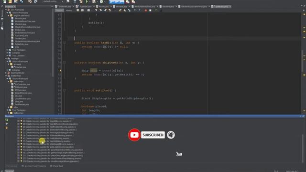The image size is (306, 172).
Task: Tick the checkbox for the clearMessage missing javadoc row
Action: (x=18, y=161)
